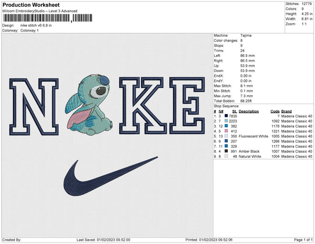The image size is (315, 244).
Task: Click design name 'nike stitch v6 6,8 in'
Action: pos(36,25)
